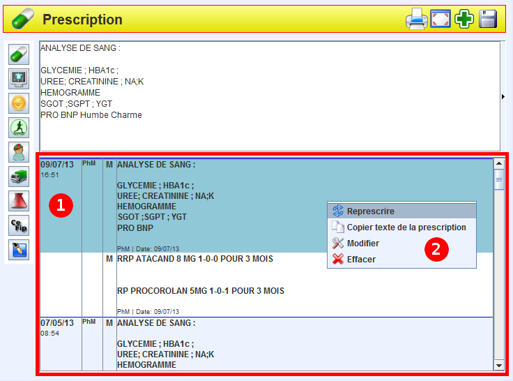The height and width of the screenshot is (381, 513).
Task: Select the green running man icon
Action: (x=18, y=128)
